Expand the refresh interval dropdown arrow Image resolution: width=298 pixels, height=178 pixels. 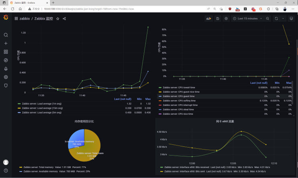tap(283, 18)
